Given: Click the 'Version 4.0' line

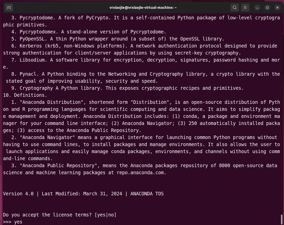Looking at the screenshot, I should [83, 194].
